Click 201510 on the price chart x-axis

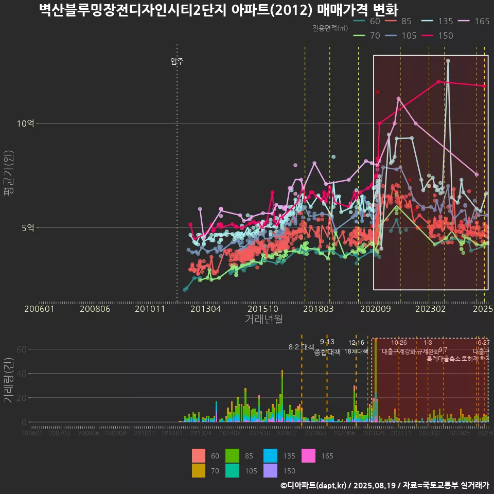click(x=263, y=308)
